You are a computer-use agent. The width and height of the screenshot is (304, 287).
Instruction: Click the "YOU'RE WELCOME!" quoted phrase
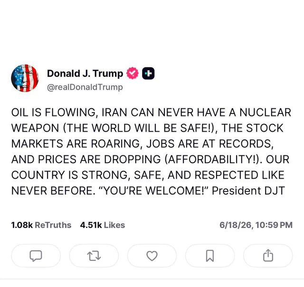click(153, 191)
